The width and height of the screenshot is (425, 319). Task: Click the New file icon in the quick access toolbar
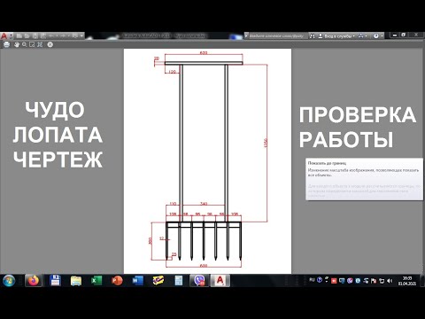19,36
